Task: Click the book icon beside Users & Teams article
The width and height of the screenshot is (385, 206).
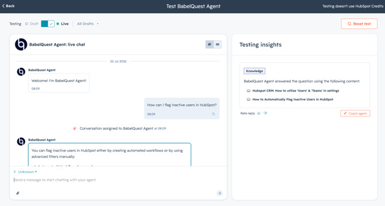Action: point(248,90)
